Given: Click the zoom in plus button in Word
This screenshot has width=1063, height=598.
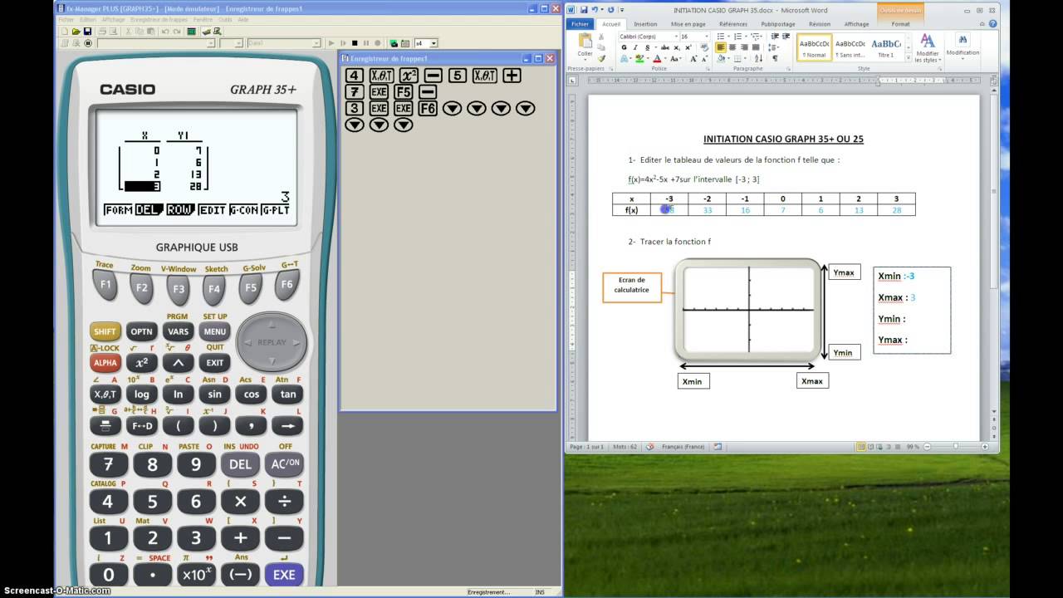Looking at the screenshot, I should pyautogui.click(x=986, y=447).
